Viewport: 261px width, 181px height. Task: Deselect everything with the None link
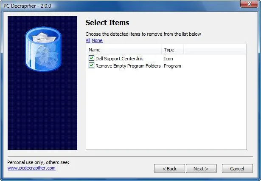click(x=97, y=40)
